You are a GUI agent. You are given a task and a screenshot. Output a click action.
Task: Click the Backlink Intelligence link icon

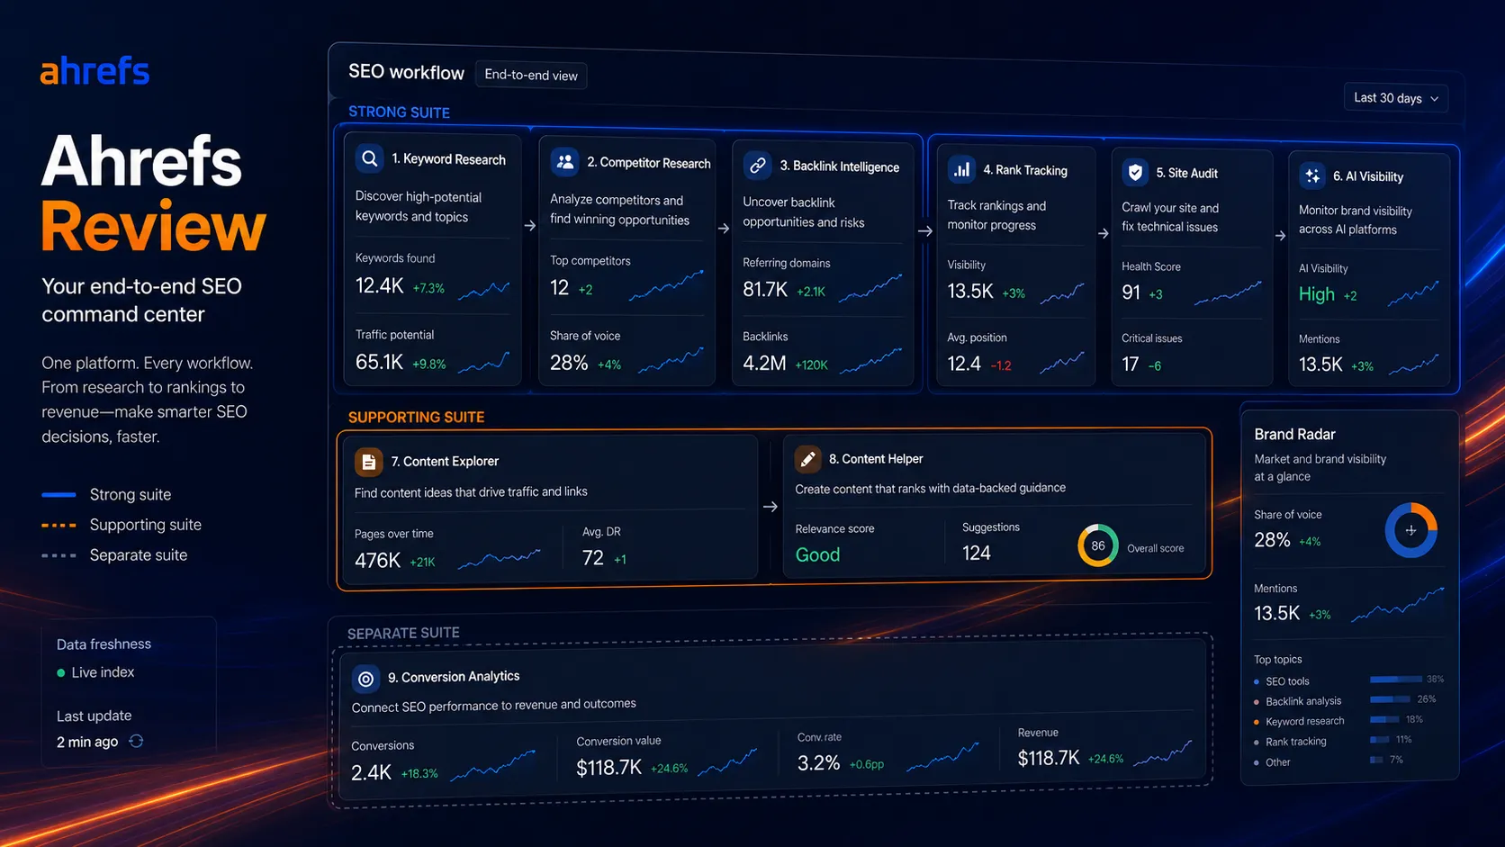pos(757,166)
